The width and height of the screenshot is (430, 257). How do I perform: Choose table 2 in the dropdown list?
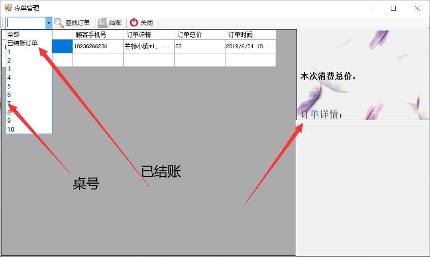tap(29, 60)
